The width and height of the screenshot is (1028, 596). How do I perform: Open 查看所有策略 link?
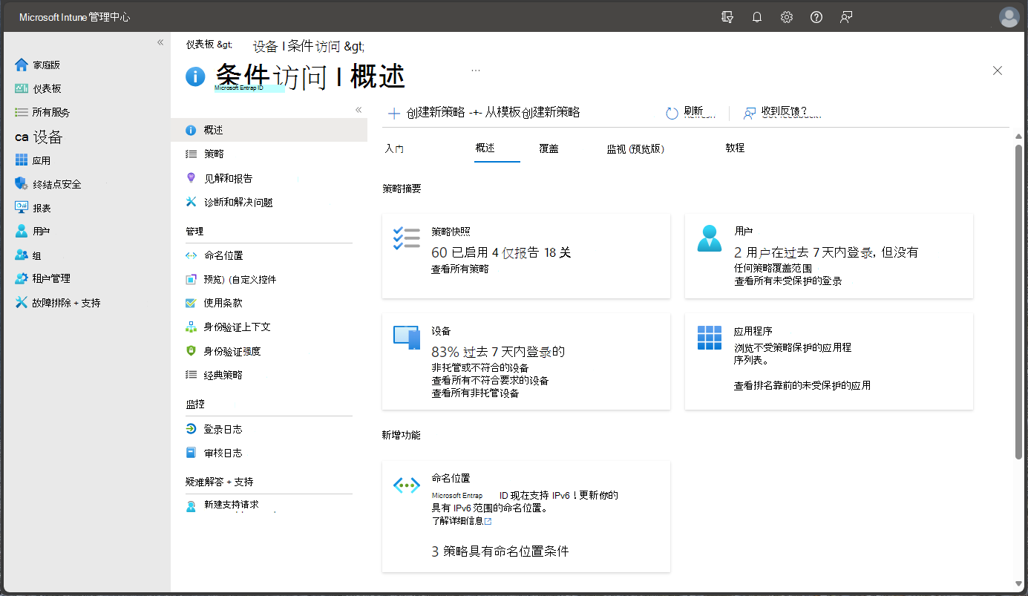tap(460, 269)
